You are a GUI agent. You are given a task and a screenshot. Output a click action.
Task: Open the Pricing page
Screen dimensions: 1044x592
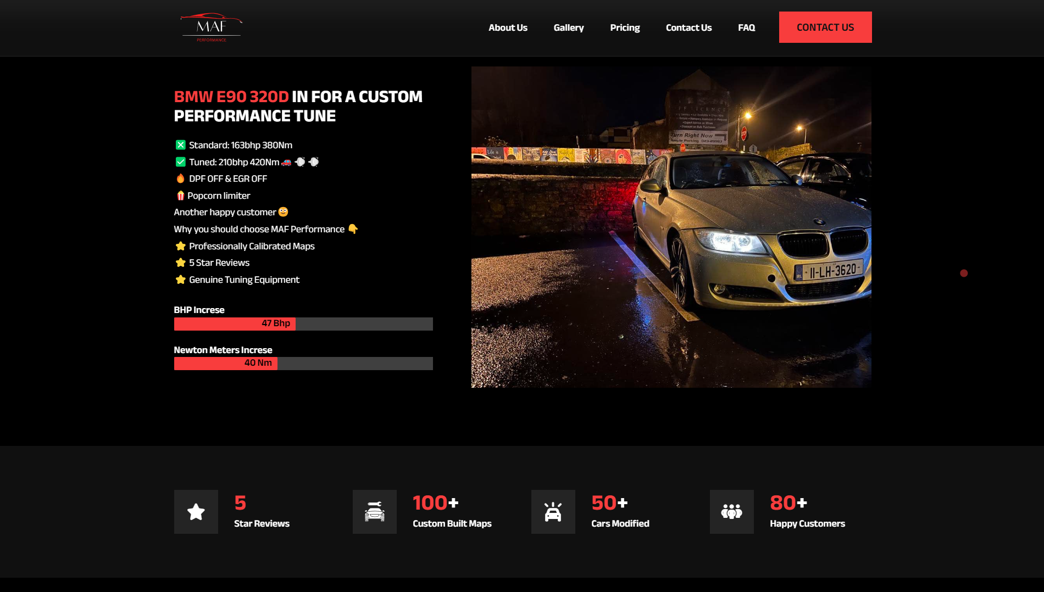coord(625,27)
